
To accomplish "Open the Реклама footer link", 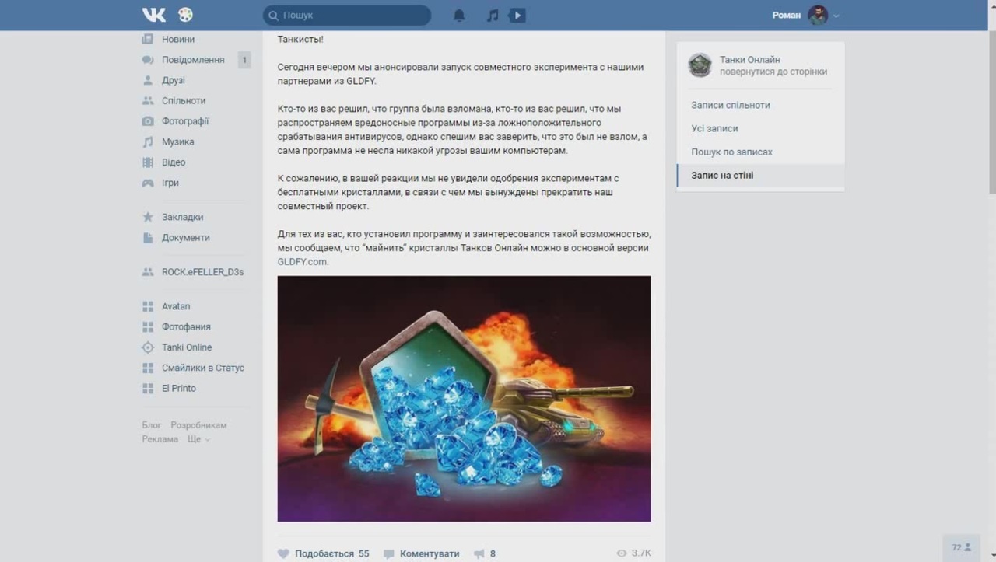I will click(x=160, y=439).
